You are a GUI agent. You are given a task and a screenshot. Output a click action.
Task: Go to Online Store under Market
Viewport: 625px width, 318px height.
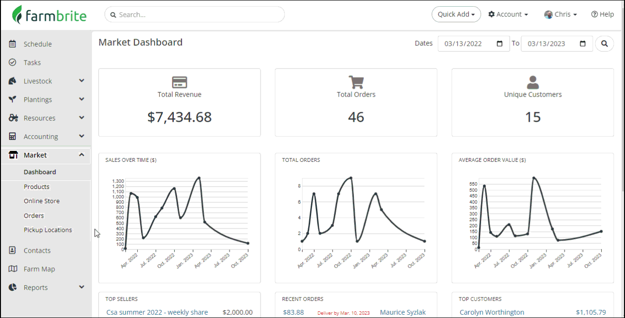(x=42, y=201)
